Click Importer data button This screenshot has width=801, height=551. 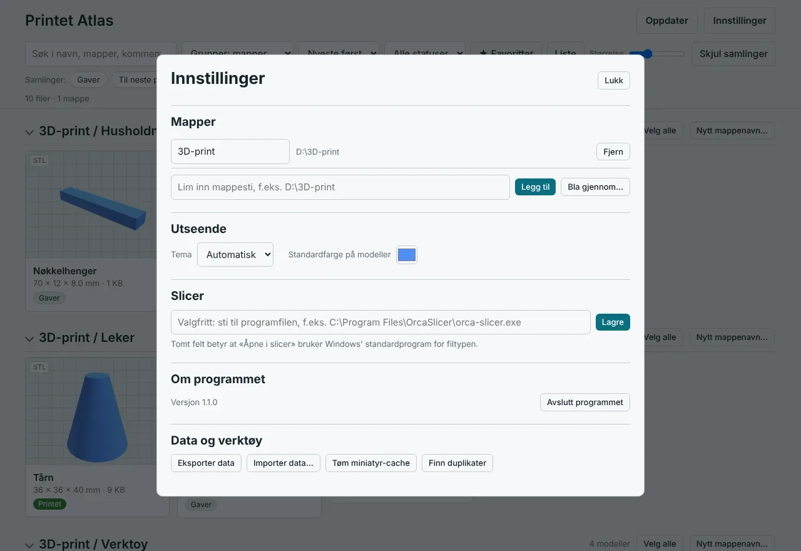tap(283, 463)
